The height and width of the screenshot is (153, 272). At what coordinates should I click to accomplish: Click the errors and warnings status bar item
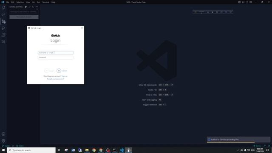click(x=20, y=146)
